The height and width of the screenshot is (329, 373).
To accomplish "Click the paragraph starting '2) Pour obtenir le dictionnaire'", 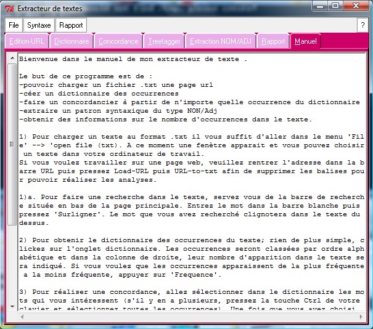I will pyautogui.click(x=192, y=258).
